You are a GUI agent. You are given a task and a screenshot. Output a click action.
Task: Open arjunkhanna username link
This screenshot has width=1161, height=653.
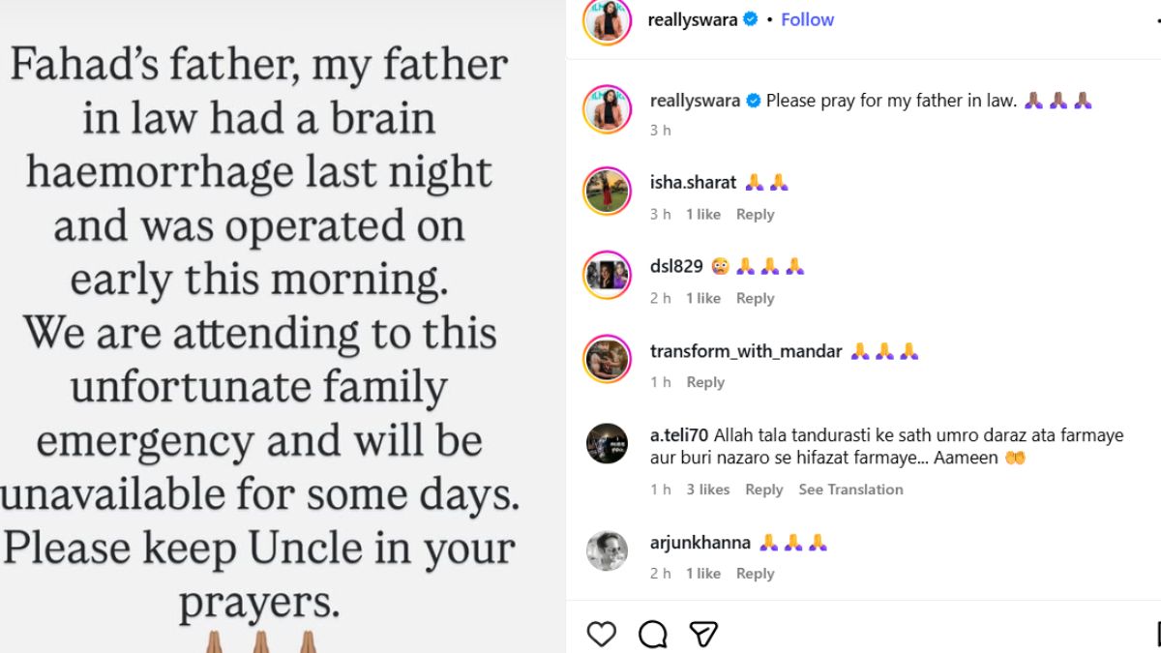point(700,543)
